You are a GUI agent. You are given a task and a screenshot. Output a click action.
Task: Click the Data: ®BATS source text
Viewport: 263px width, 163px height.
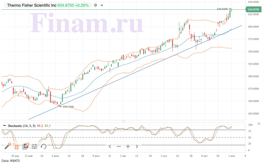(x=11, y=161)
